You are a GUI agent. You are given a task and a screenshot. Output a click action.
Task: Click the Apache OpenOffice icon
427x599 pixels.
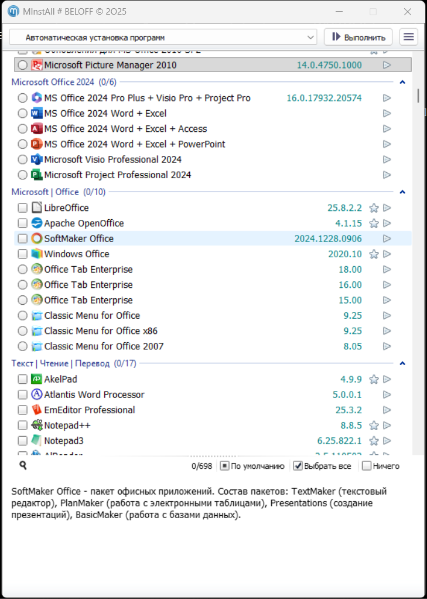tap(37, 223)
